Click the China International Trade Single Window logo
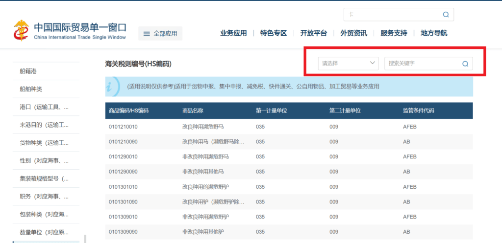This screenshot has width=502, height=243. click(x=70, y=30)
